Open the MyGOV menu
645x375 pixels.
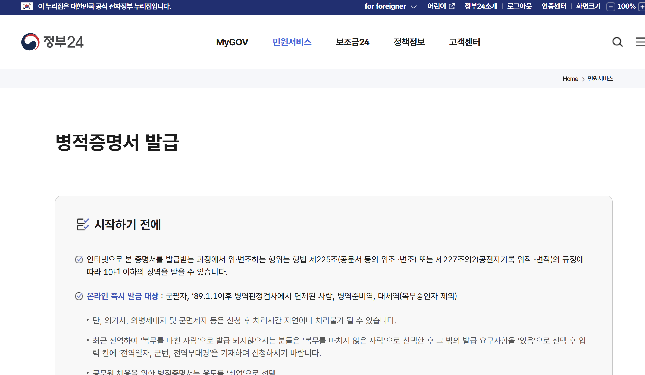tap(232, 42)
